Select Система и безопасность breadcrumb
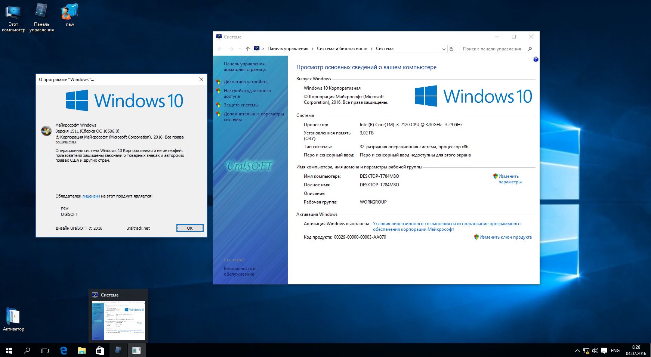 (x=342, y=49)
